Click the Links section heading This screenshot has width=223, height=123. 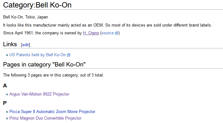point(10,44)
